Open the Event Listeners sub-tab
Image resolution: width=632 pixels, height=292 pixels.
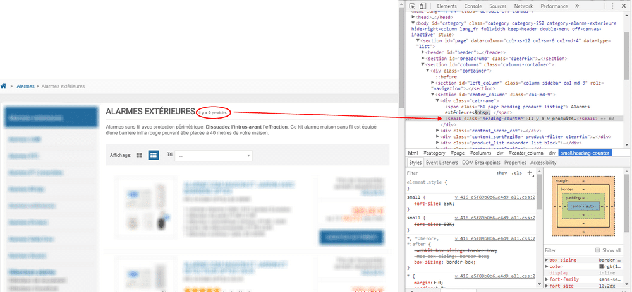pos(442,163)
